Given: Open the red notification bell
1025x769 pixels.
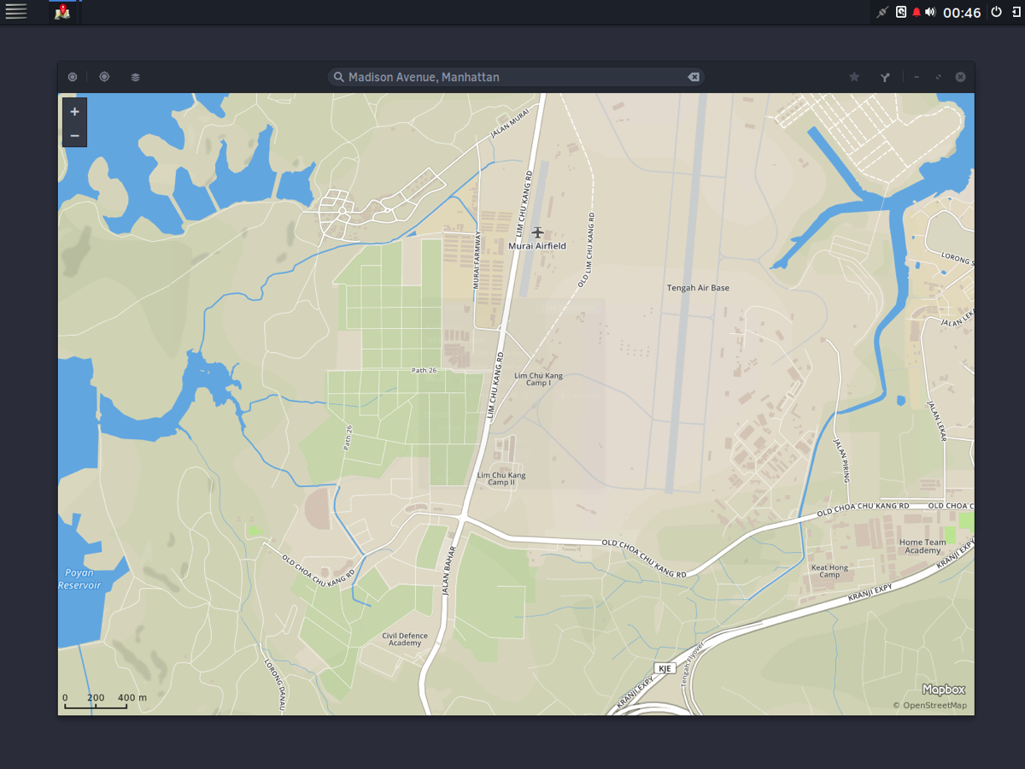Looking at the screenshot, I should point(916,12).
